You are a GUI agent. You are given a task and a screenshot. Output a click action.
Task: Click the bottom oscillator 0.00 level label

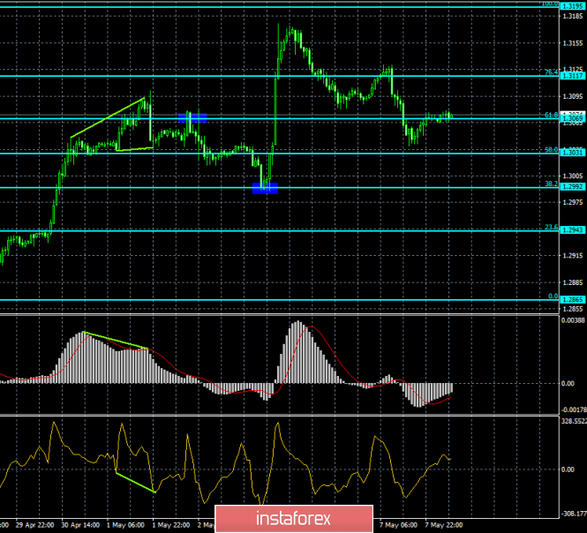tap(568, 469)
